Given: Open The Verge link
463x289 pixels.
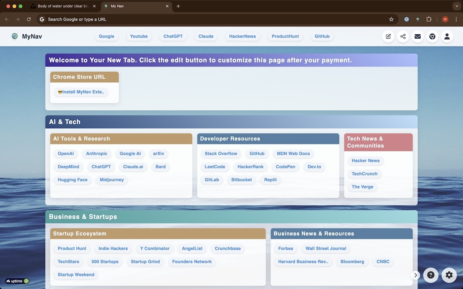Looking at the screenshot, I should point(362,187).
